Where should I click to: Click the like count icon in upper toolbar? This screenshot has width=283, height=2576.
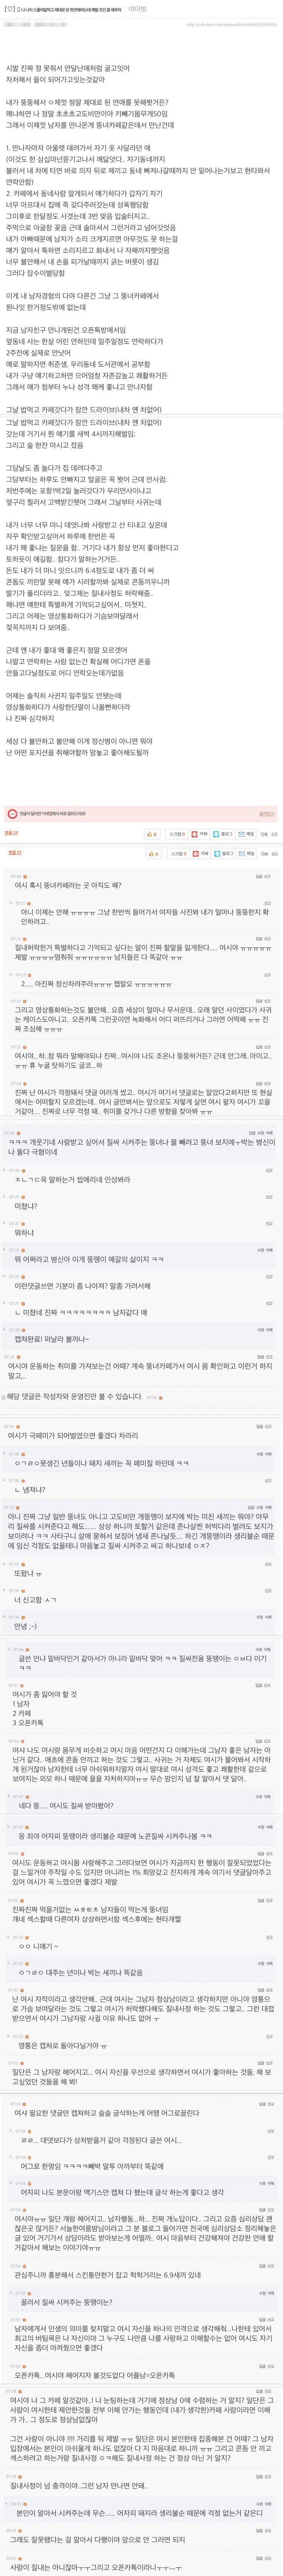click(x=152, y=834)
